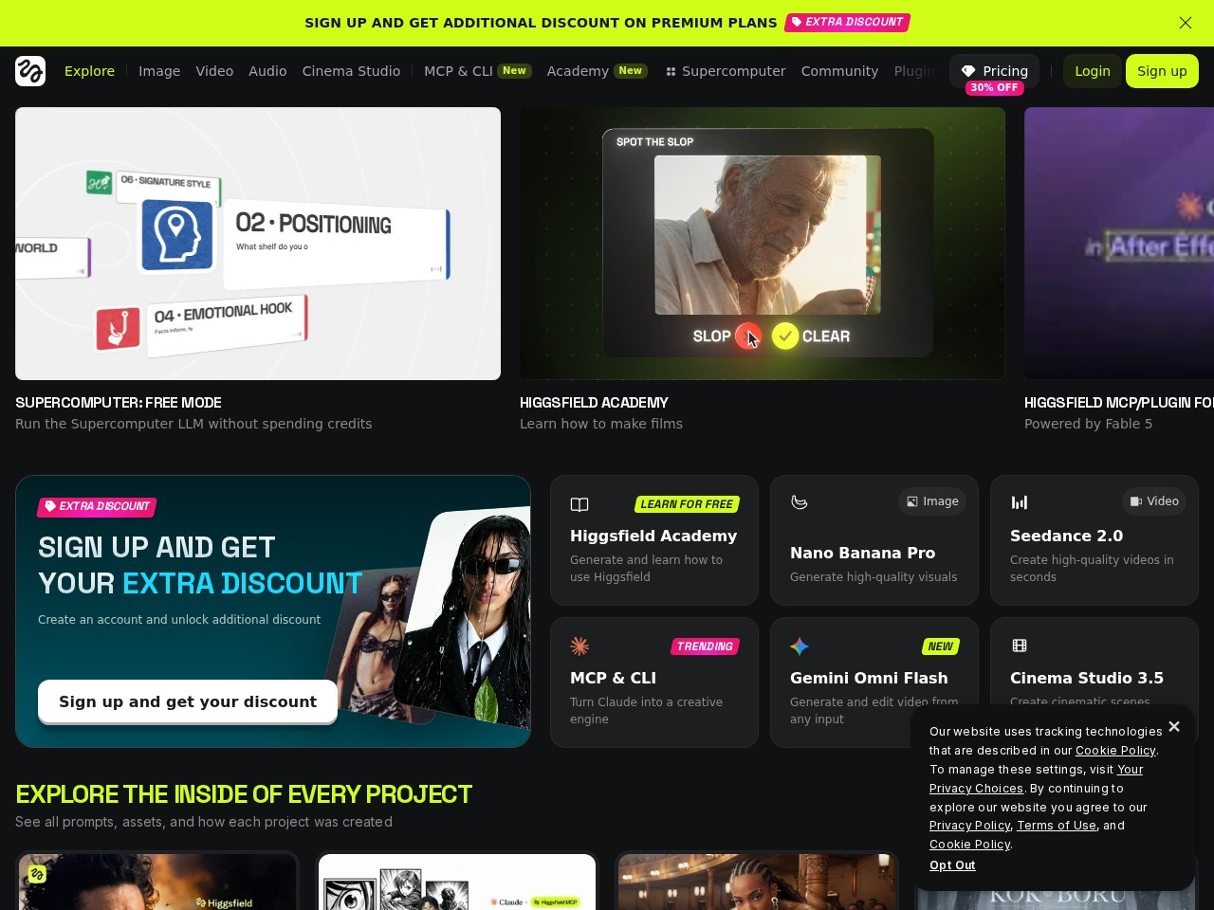
Task: Click the NEW badge on Gemini Omni Flash
Action: (x=940, y=646)
